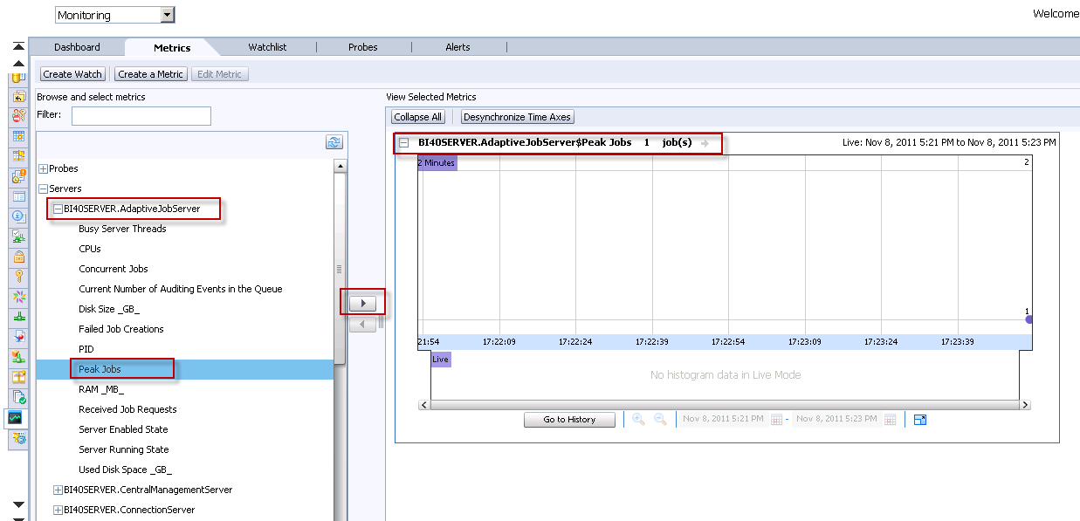Select the CPUs metric

click(90, 249)
